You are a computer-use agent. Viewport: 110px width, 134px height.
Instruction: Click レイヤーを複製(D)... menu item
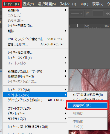coord(36,26)
